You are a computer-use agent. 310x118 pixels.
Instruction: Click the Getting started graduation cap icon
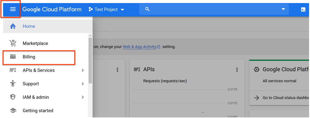(x=13, y=111)
